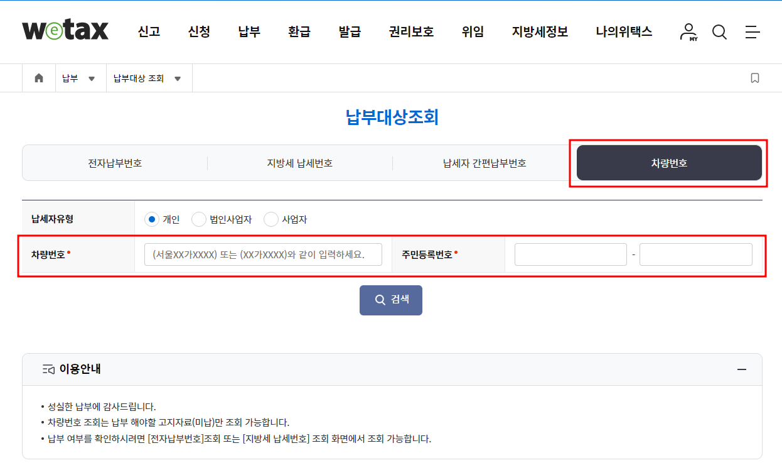
Task: Click the bookmark icon on the breadcrumb bar
Action: (x=755, y=77)
